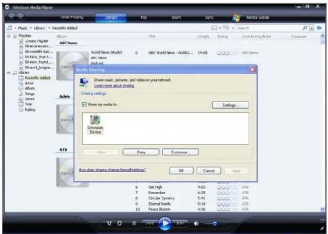The image size is (328, 234).
Task: Select Album in Library tree
Action: pos(30,89)
